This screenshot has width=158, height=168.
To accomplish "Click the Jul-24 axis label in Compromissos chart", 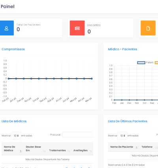I will 59,100.
